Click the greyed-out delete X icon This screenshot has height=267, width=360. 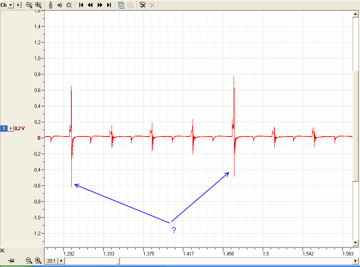(x=152, y=5)
